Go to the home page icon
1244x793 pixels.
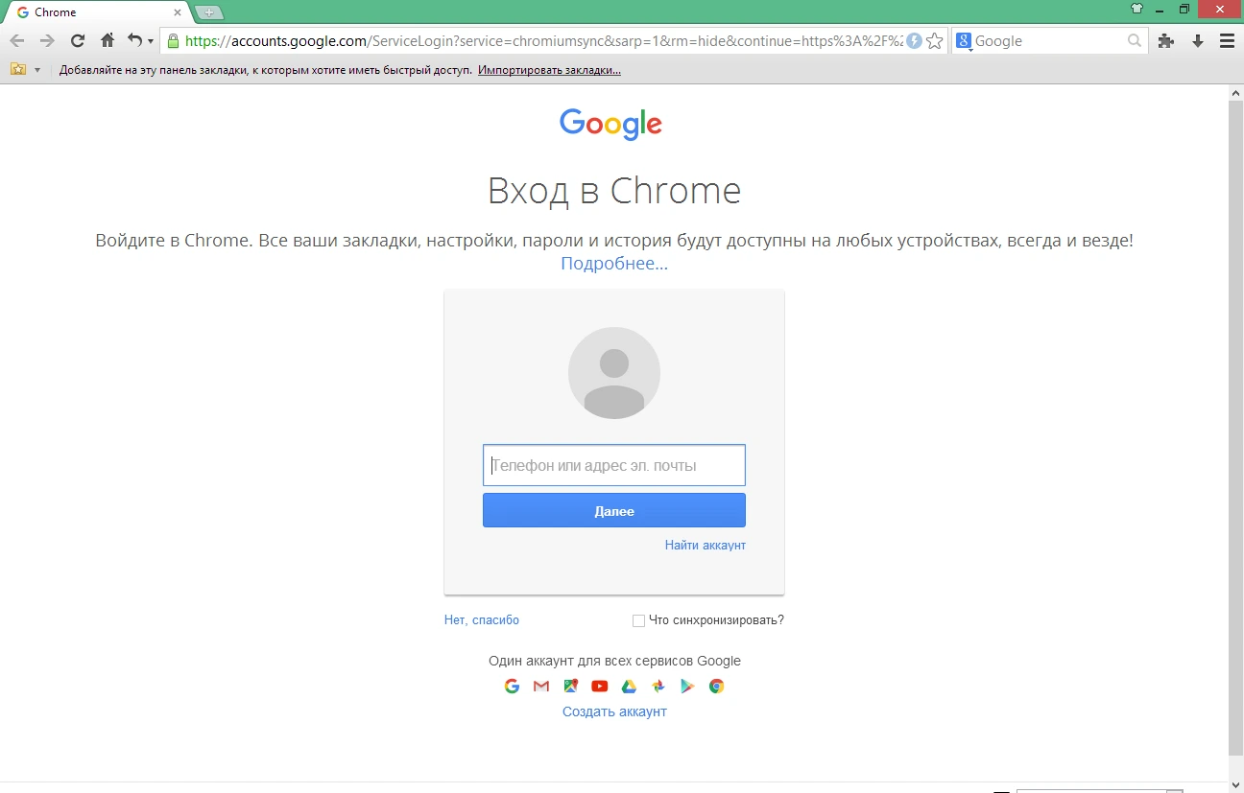108,41
